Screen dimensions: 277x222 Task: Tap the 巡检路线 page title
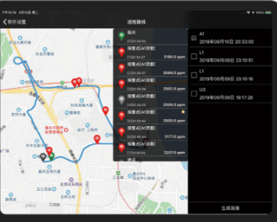pos(136,22)
